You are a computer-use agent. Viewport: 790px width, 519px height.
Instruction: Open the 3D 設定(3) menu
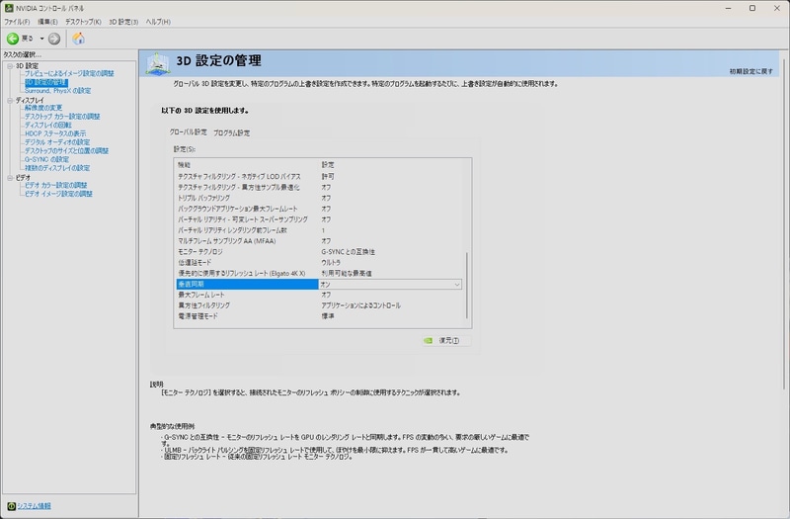(x=123, y=22)
